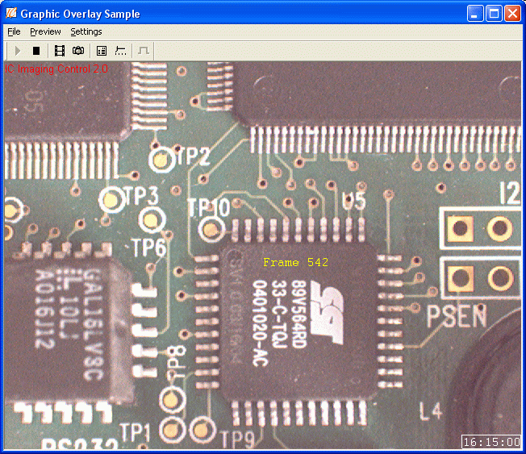Click the dotted-line device settings icon
Screen dimensions: 526x454
(x=120, y=51)
